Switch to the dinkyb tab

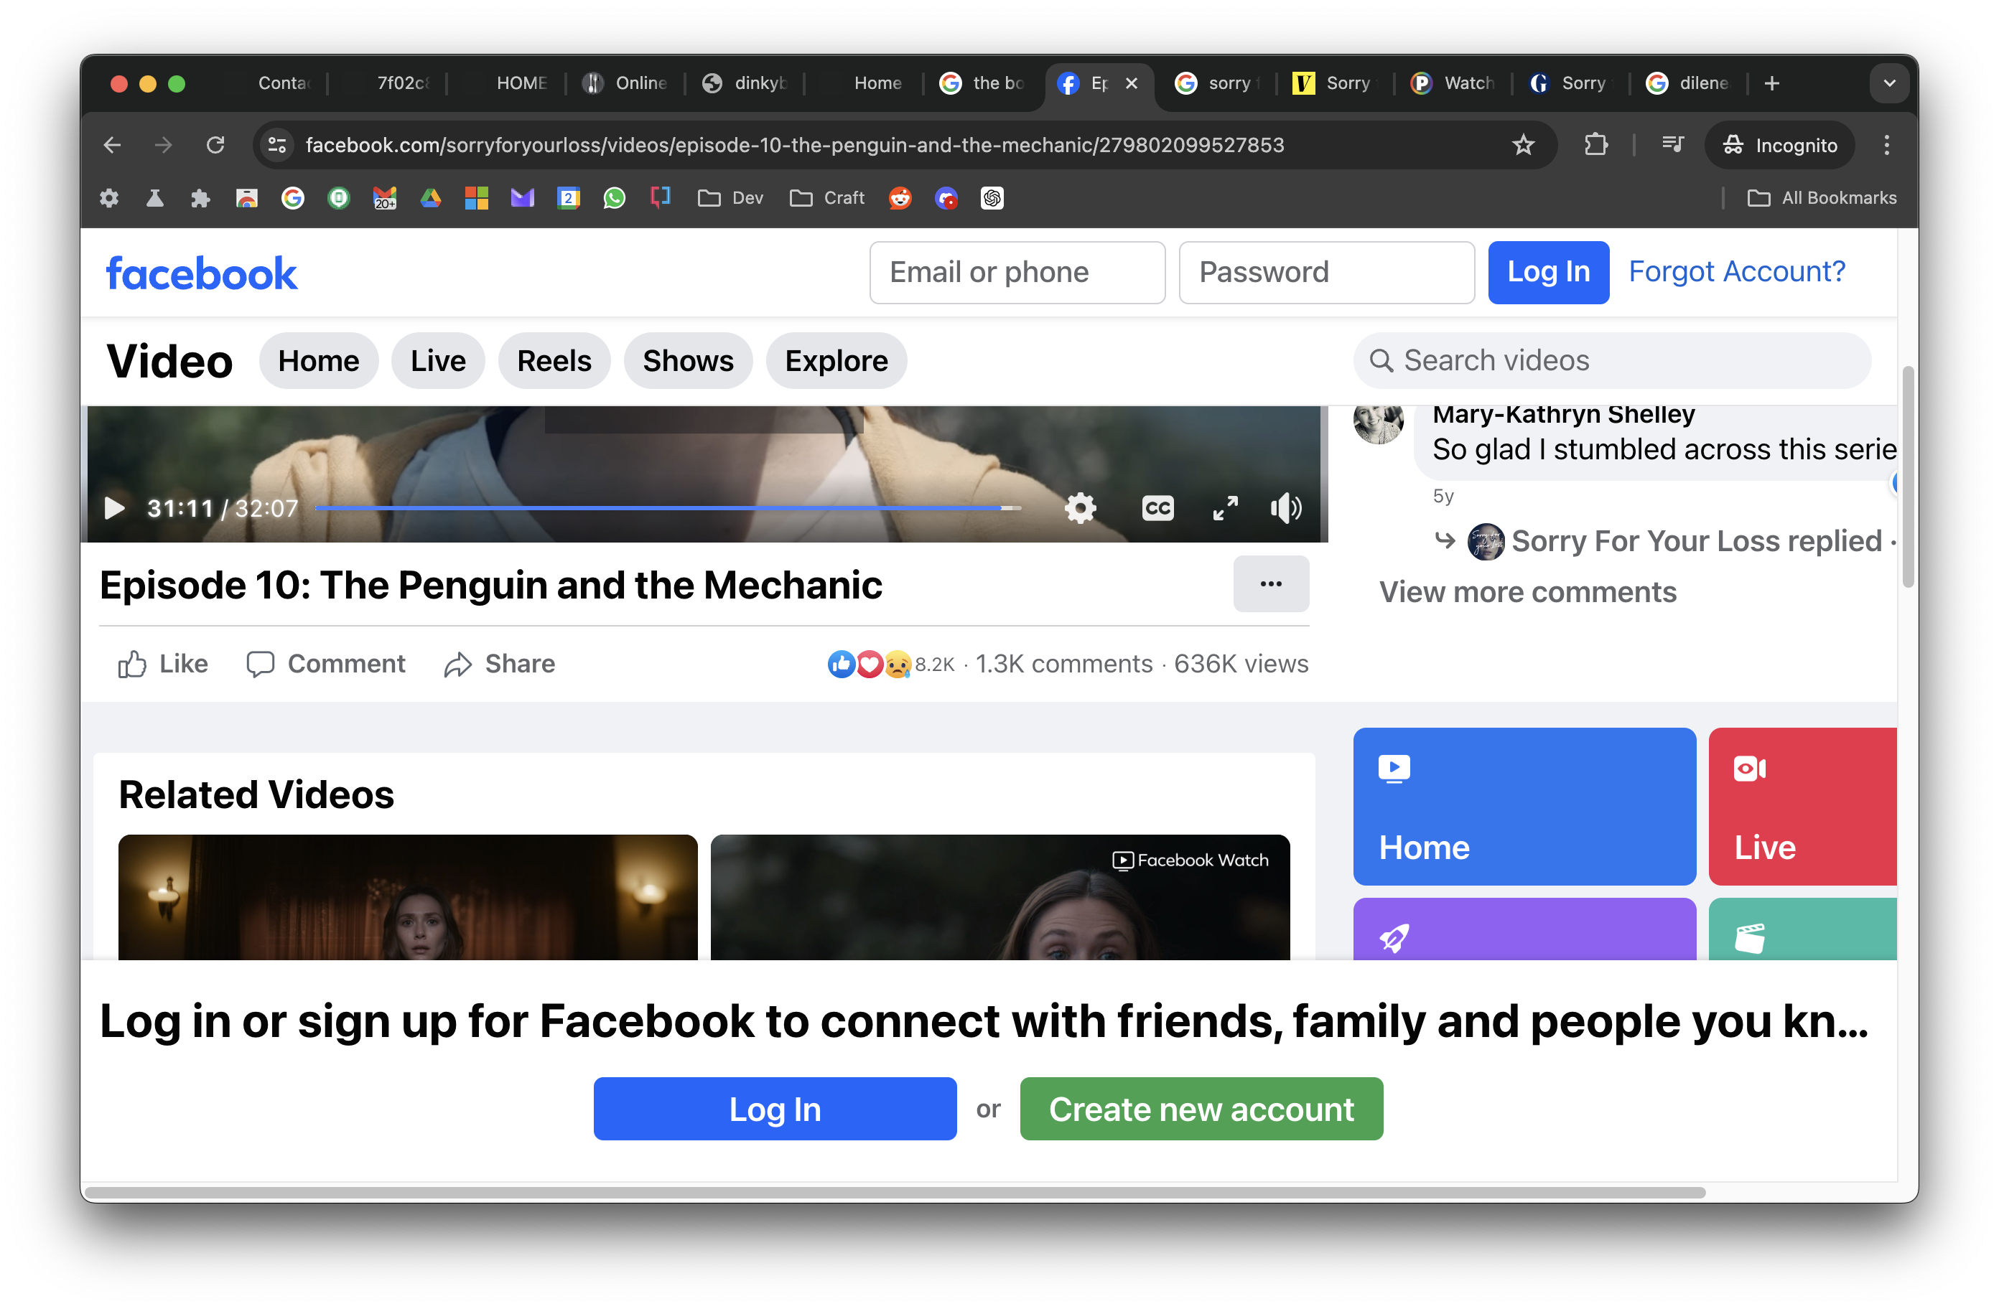(745, 83)
